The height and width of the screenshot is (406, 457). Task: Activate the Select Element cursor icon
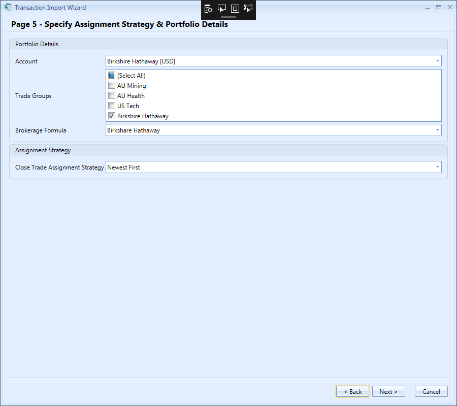click(222, 9)
